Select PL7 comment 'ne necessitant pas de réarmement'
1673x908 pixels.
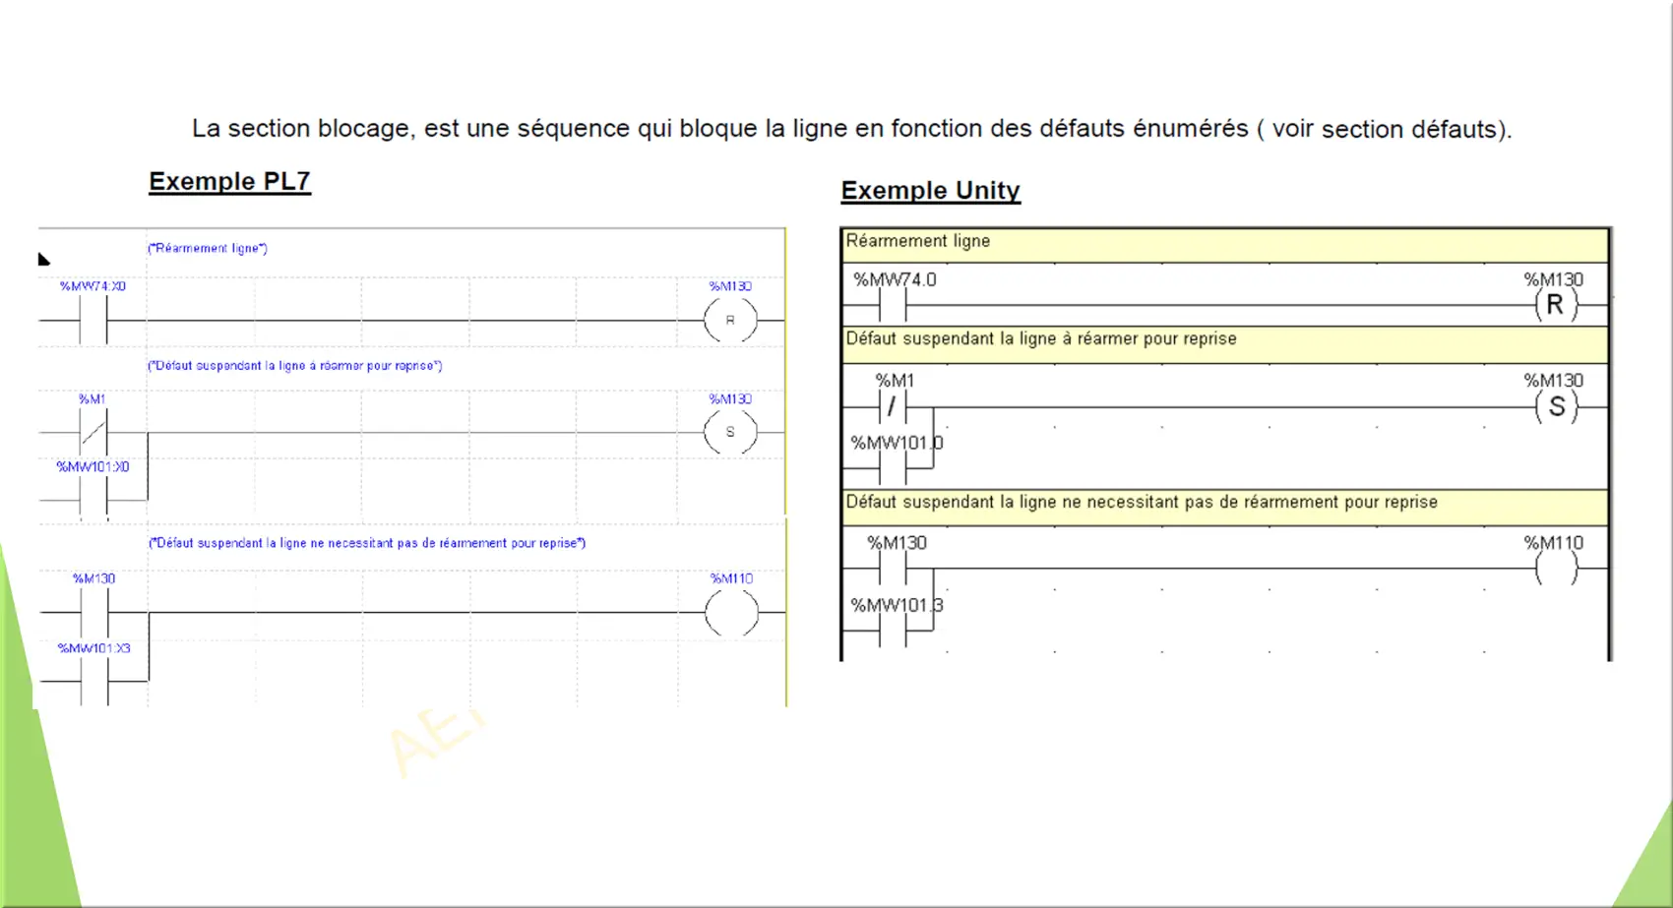367,542
